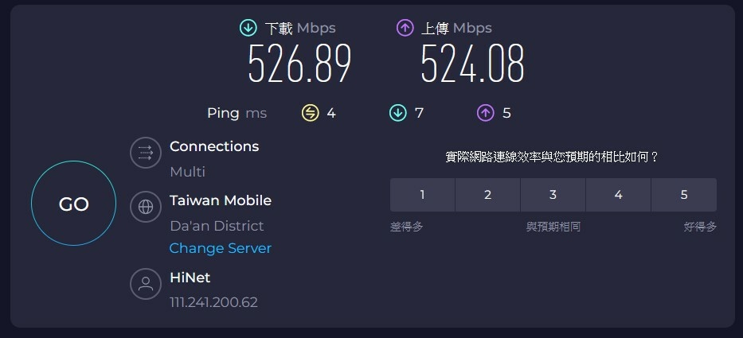Open the Change Server link
This screenshot has width=743, height=338.
(221, 248)
